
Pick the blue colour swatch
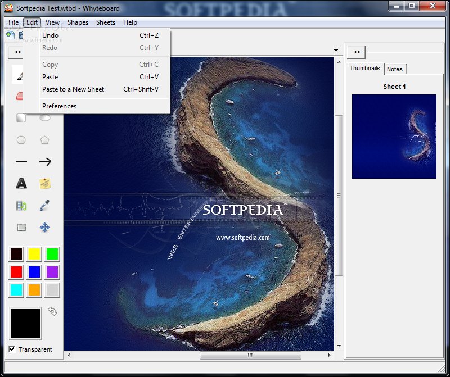click(x=34, y=272)
